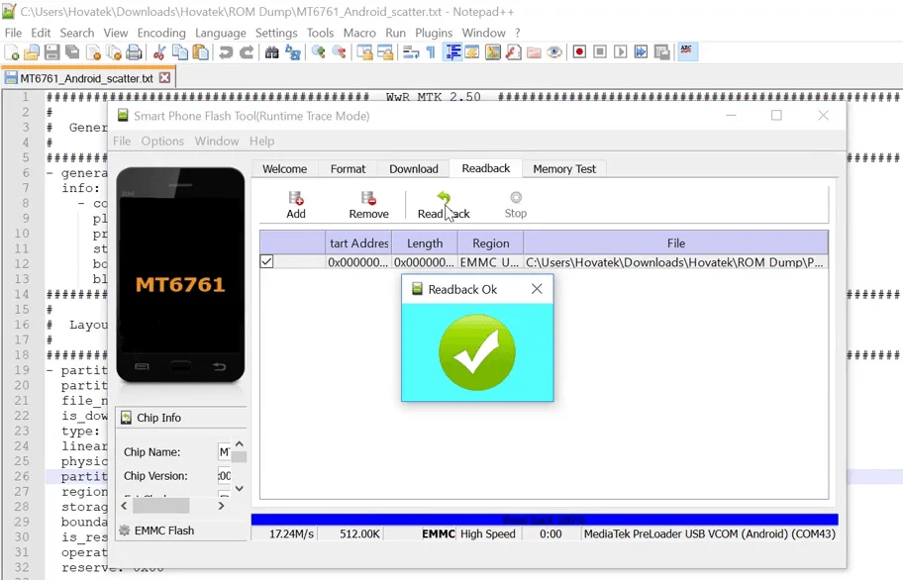Click Start Recording macro icon
The width and height of the screenshot is (903, 580).
(579, 52)
